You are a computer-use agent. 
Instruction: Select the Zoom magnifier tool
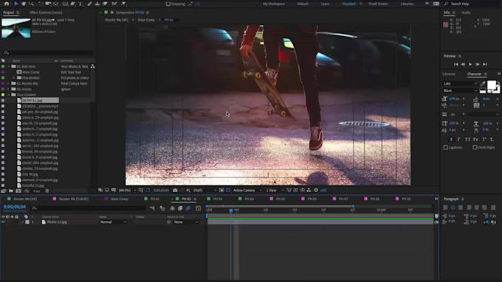[31, 4]
